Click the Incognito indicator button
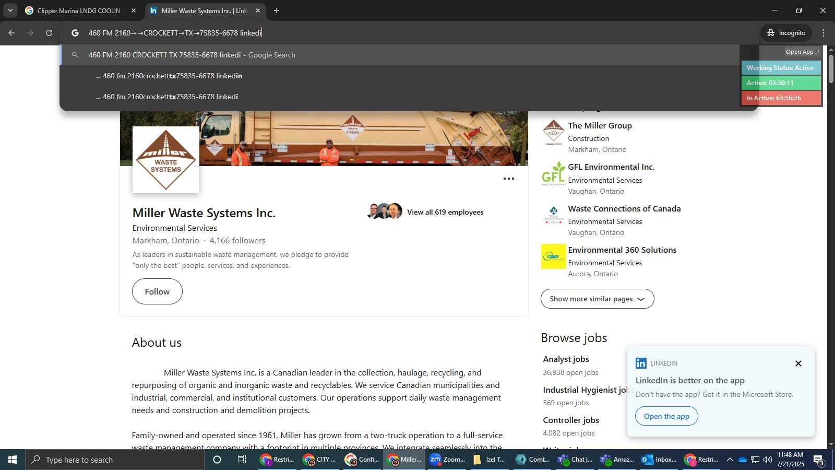The width and height of the screenshot is (835, 470). pyautogui.click(x=786, y=33)
